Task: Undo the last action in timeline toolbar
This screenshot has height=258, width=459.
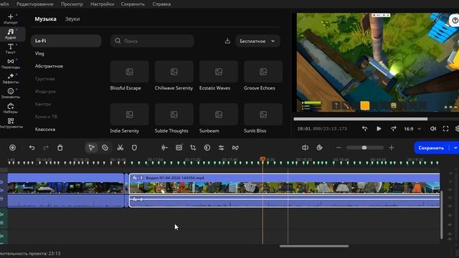Action: (32, 148)
